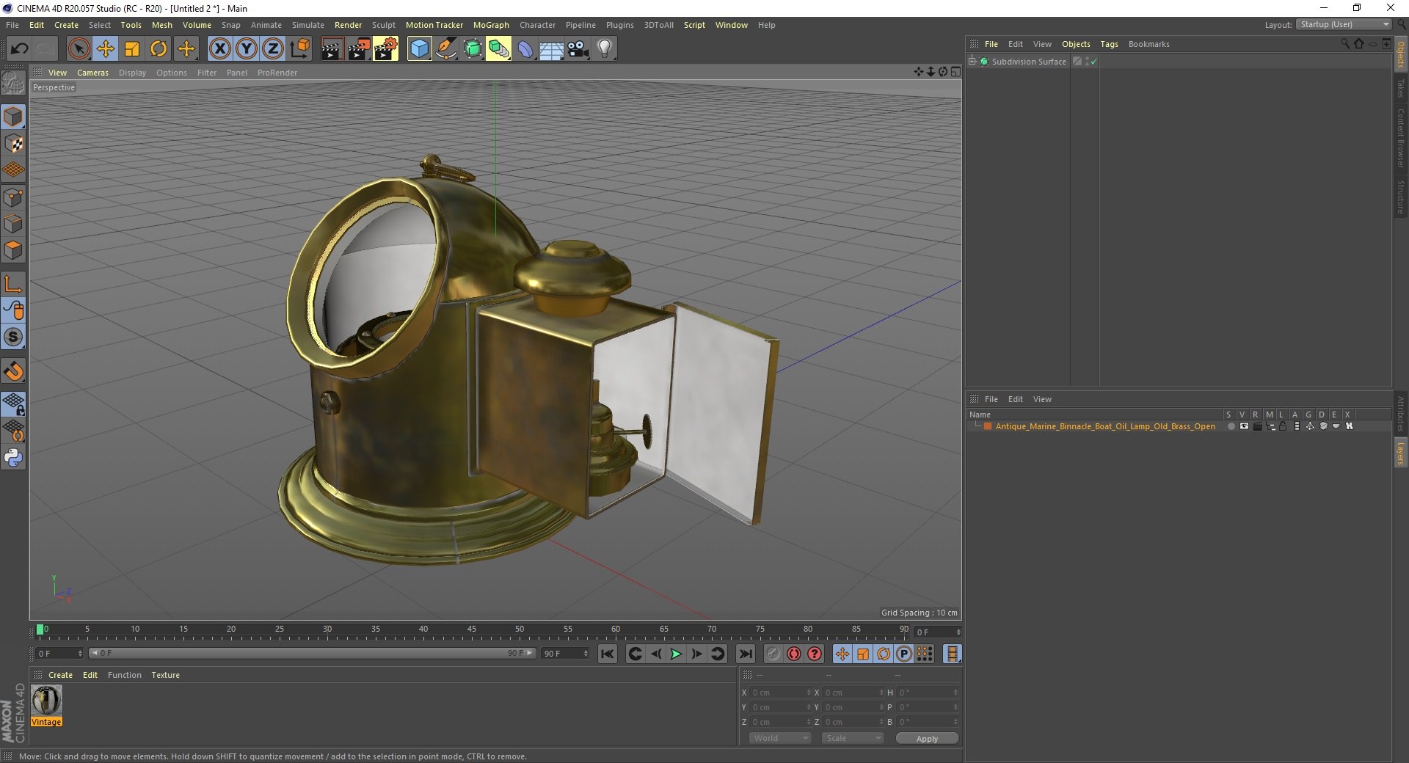This screenshot has width=1409, height=763.
Task: Toggle the X axis lock
Action: [x=219, y=49]
